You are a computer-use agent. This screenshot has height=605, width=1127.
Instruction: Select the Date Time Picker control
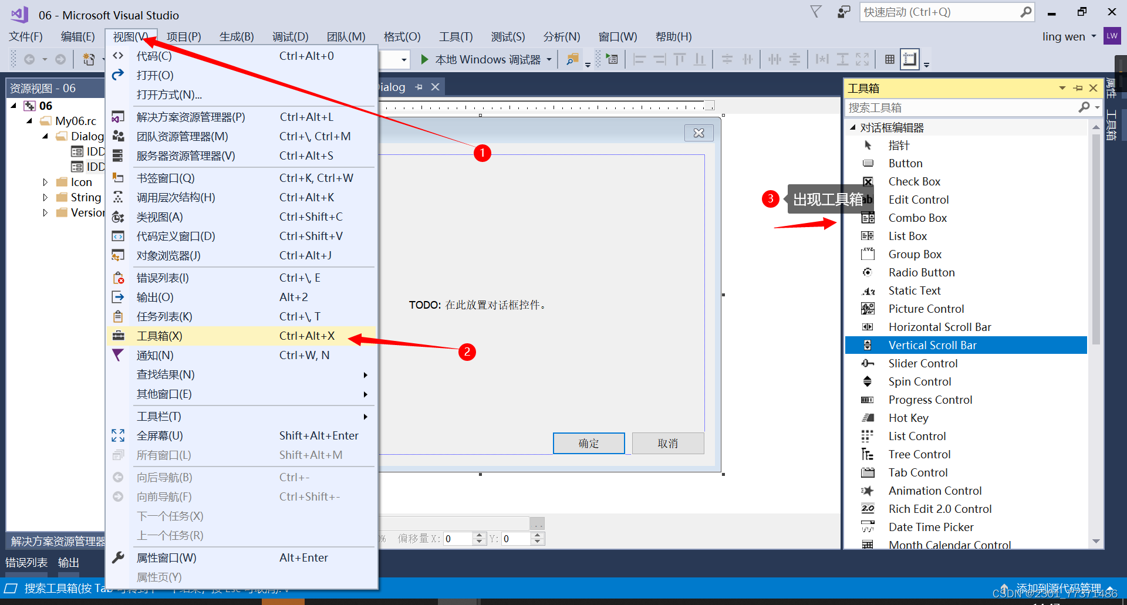pos(930,527)
